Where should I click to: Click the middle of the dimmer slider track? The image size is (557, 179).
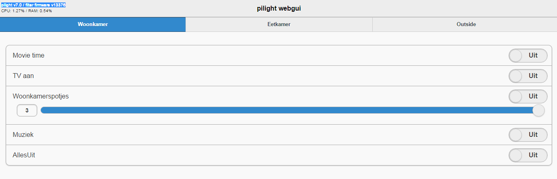[x=289, y=110]
